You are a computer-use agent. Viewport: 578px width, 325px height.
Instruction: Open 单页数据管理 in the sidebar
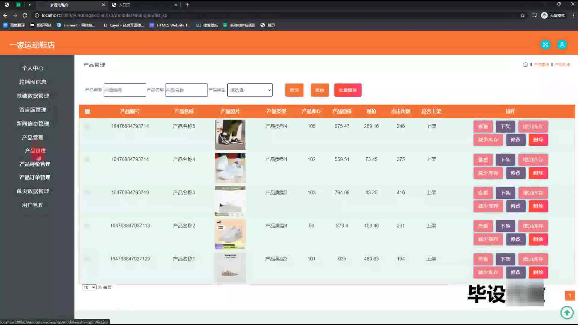33,191
